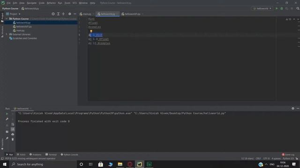This screenshot has width=300, height=168.
Task: Click the restore layout icon in Run panel
Action: 7,132
